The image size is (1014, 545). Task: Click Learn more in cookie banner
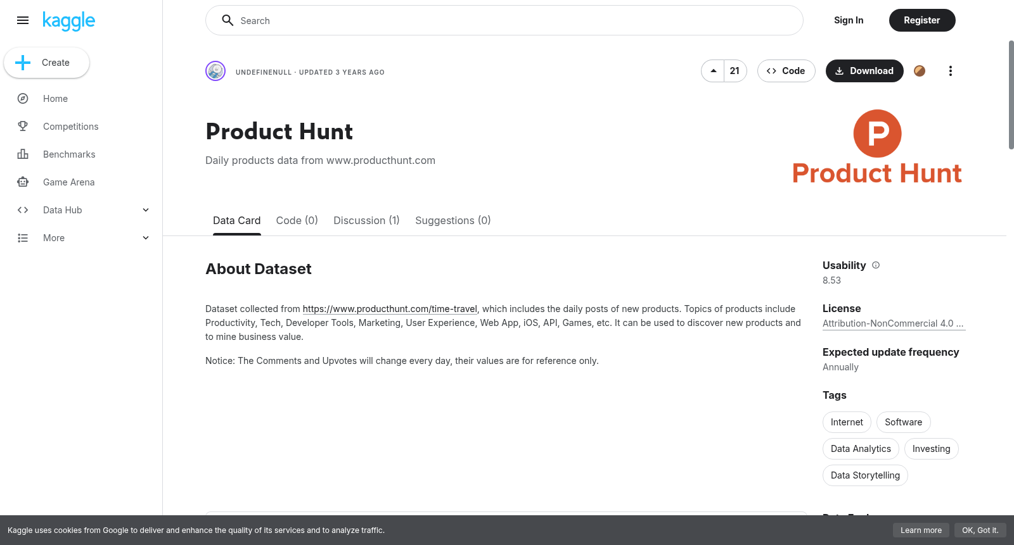(921, 530)
